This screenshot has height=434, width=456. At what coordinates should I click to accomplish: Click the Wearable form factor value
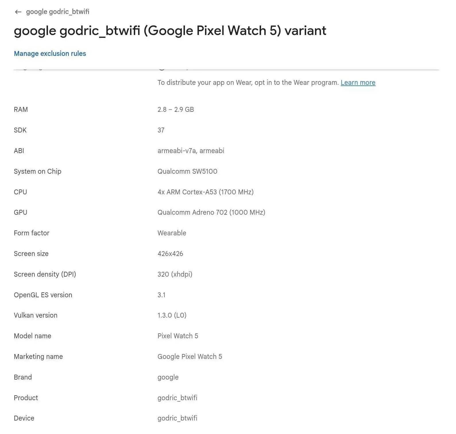tap(172, 233)
